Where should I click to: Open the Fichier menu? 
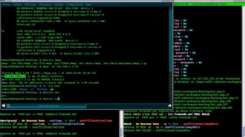click(7, 5)
